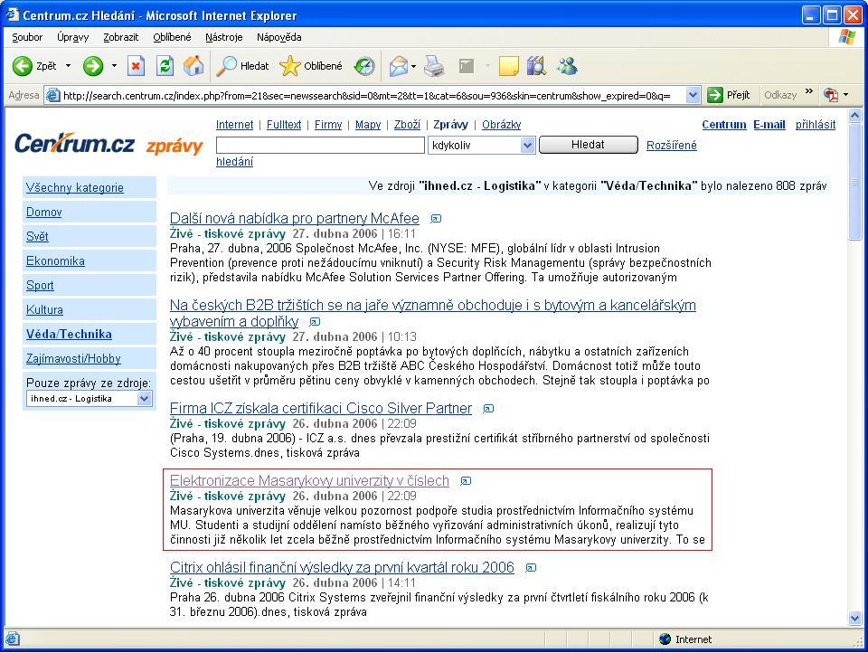Expand the address bar URL dropdown

click(693, 95)
